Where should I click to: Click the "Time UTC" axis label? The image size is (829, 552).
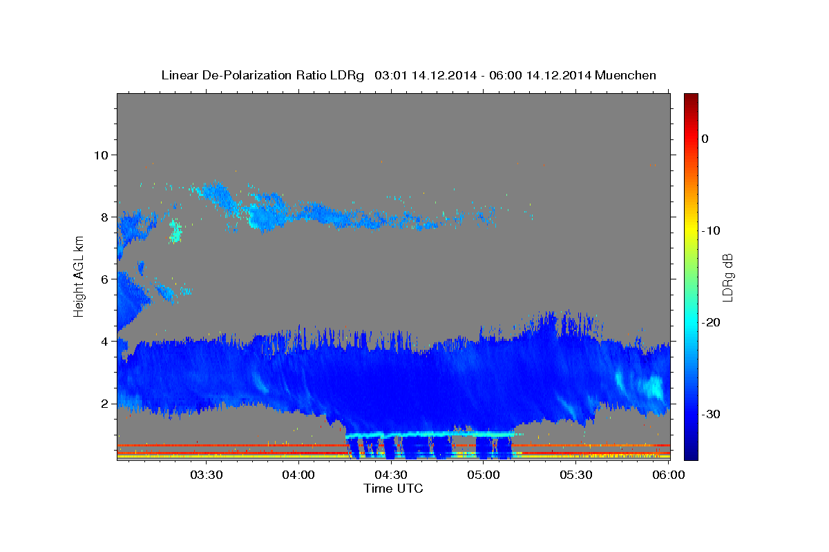click(x=393, y=489)
